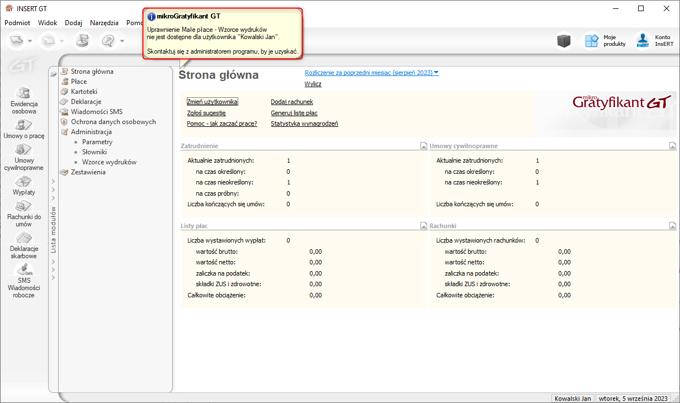
Task: Click the Rachunki panel header icon
Action: click(x=673, y=226)
